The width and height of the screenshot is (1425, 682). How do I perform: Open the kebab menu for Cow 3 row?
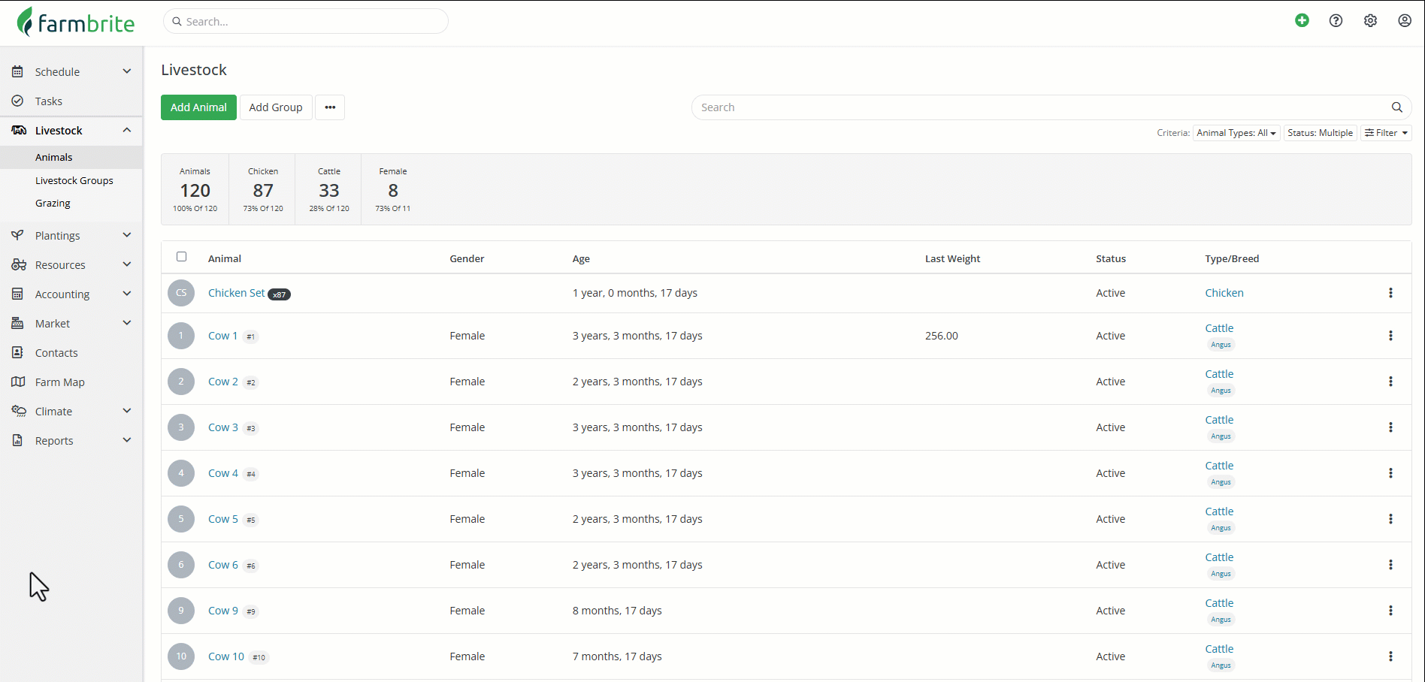(1390, 427)
